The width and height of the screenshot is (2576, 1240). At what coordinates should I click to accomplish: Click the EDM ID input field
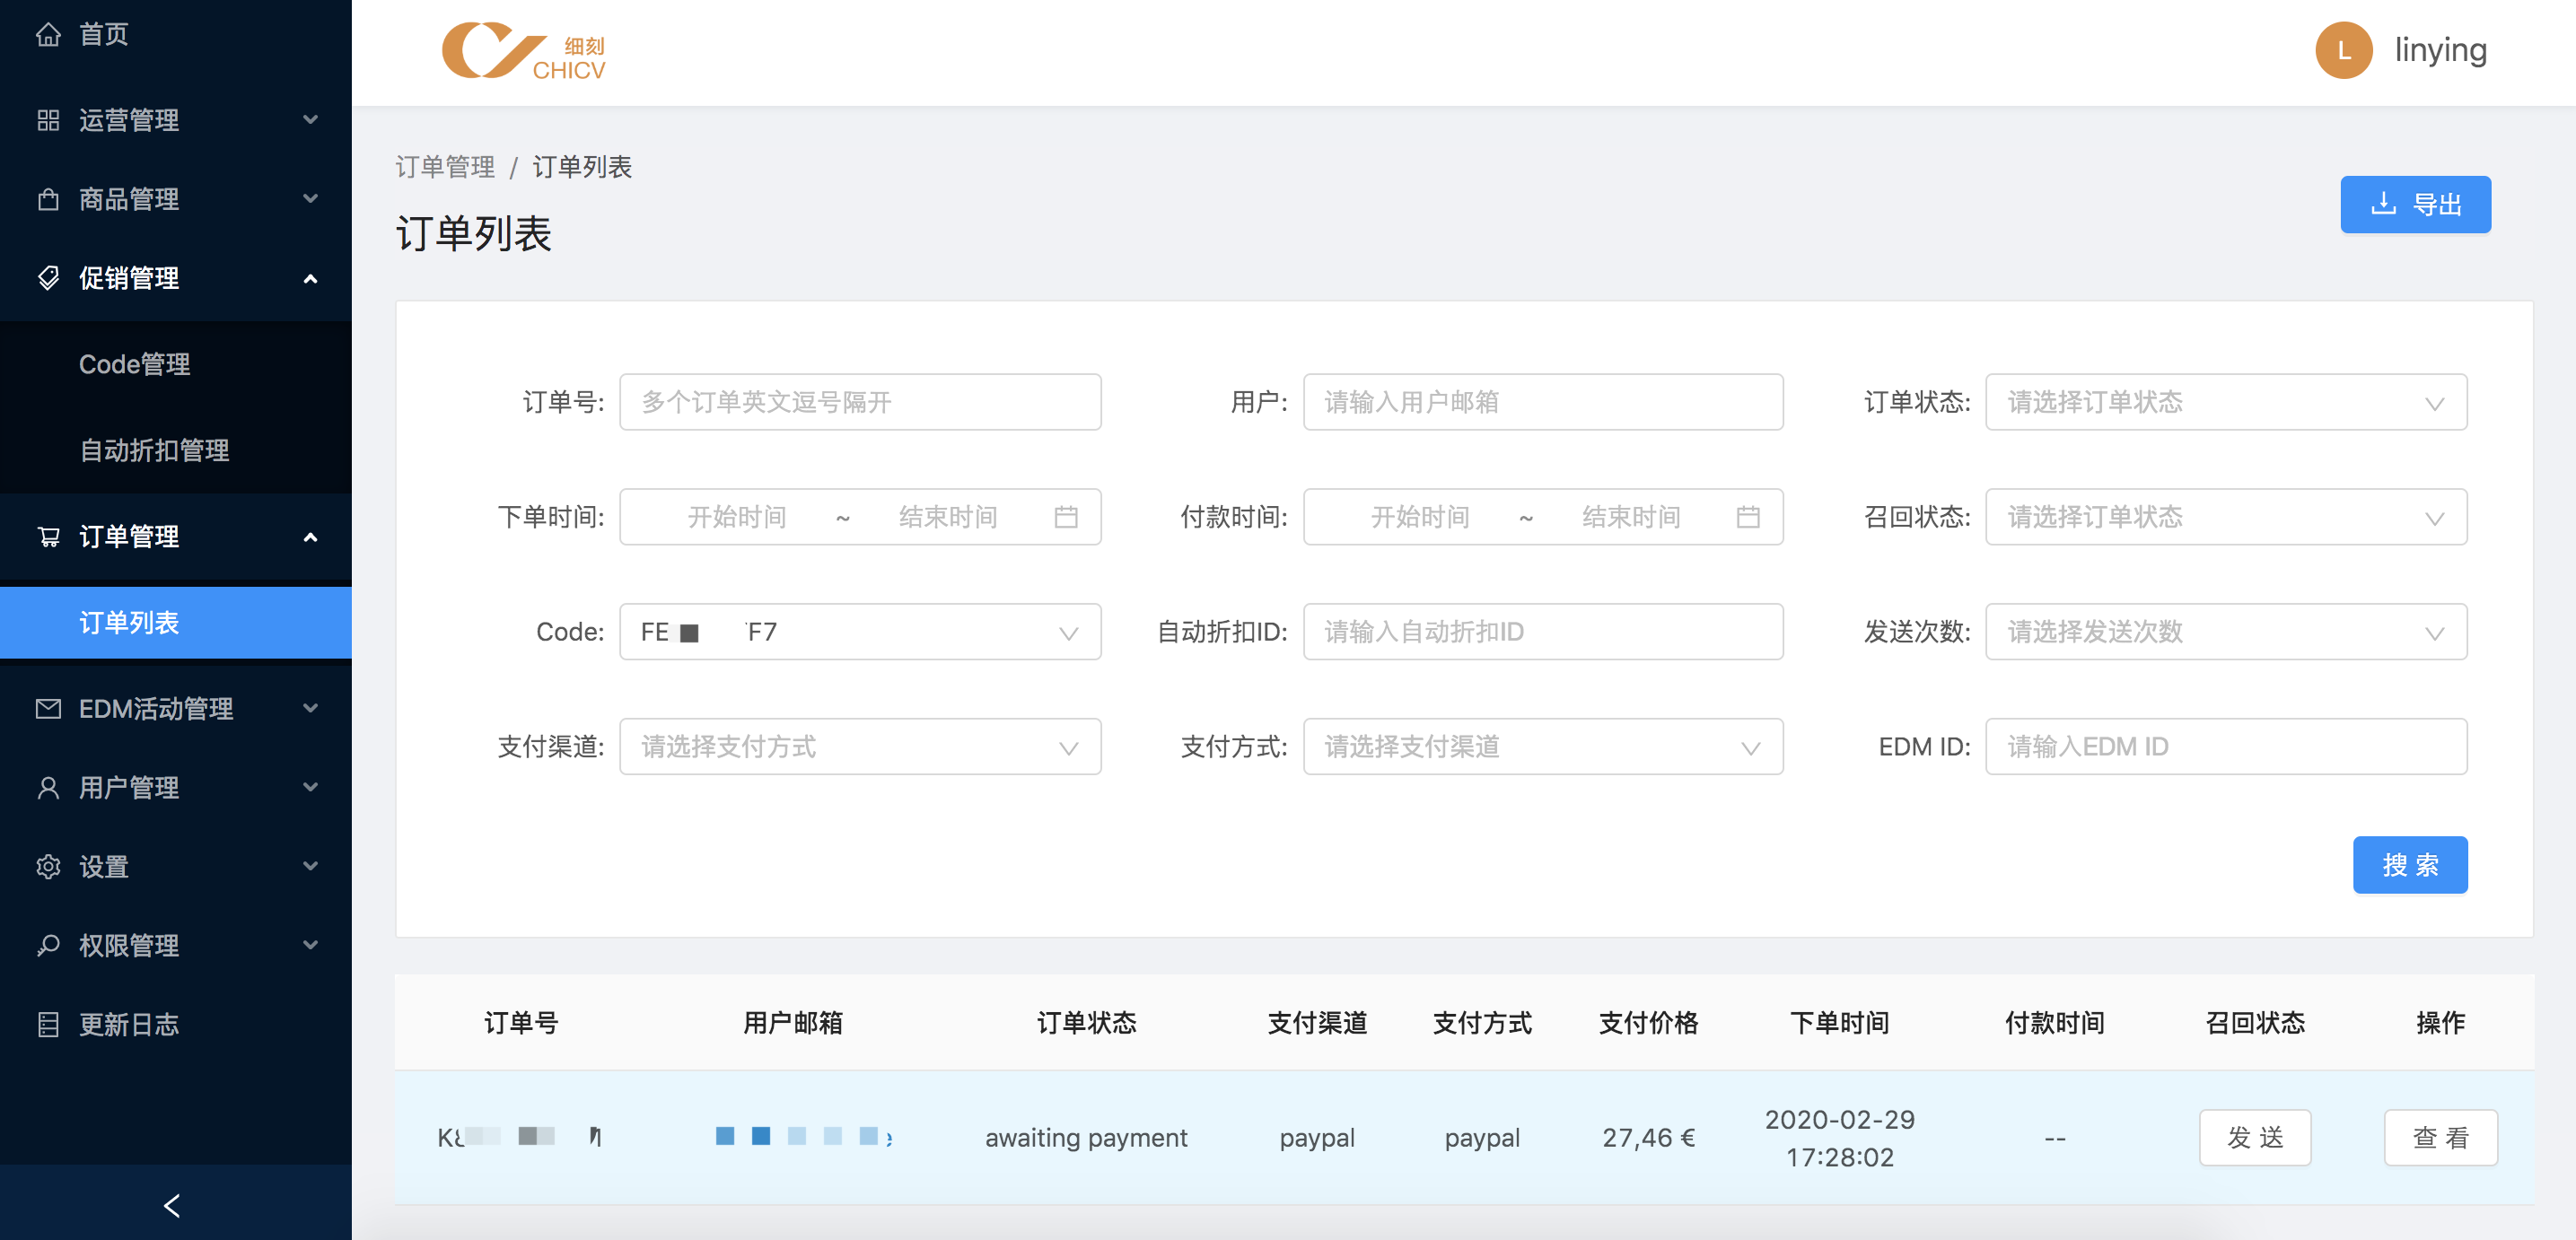(x=2226, y=747)
